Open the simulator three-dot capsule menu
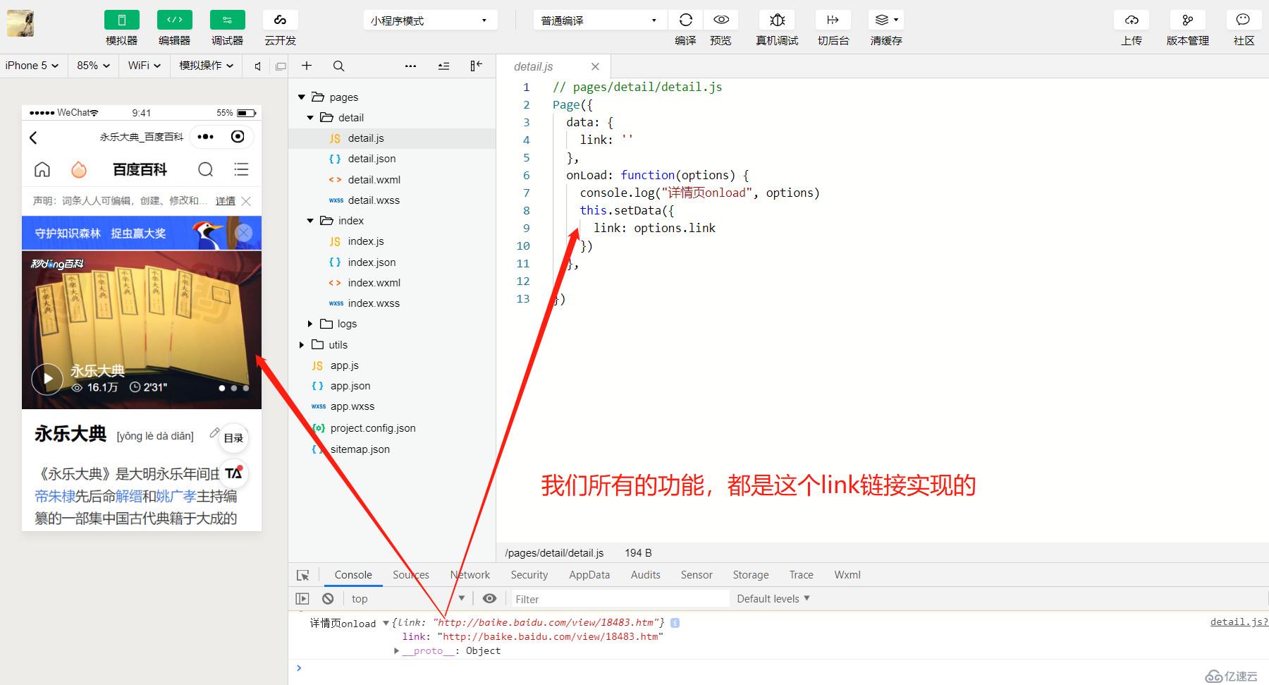This screenshot has width=1269, height=685. 206,137
